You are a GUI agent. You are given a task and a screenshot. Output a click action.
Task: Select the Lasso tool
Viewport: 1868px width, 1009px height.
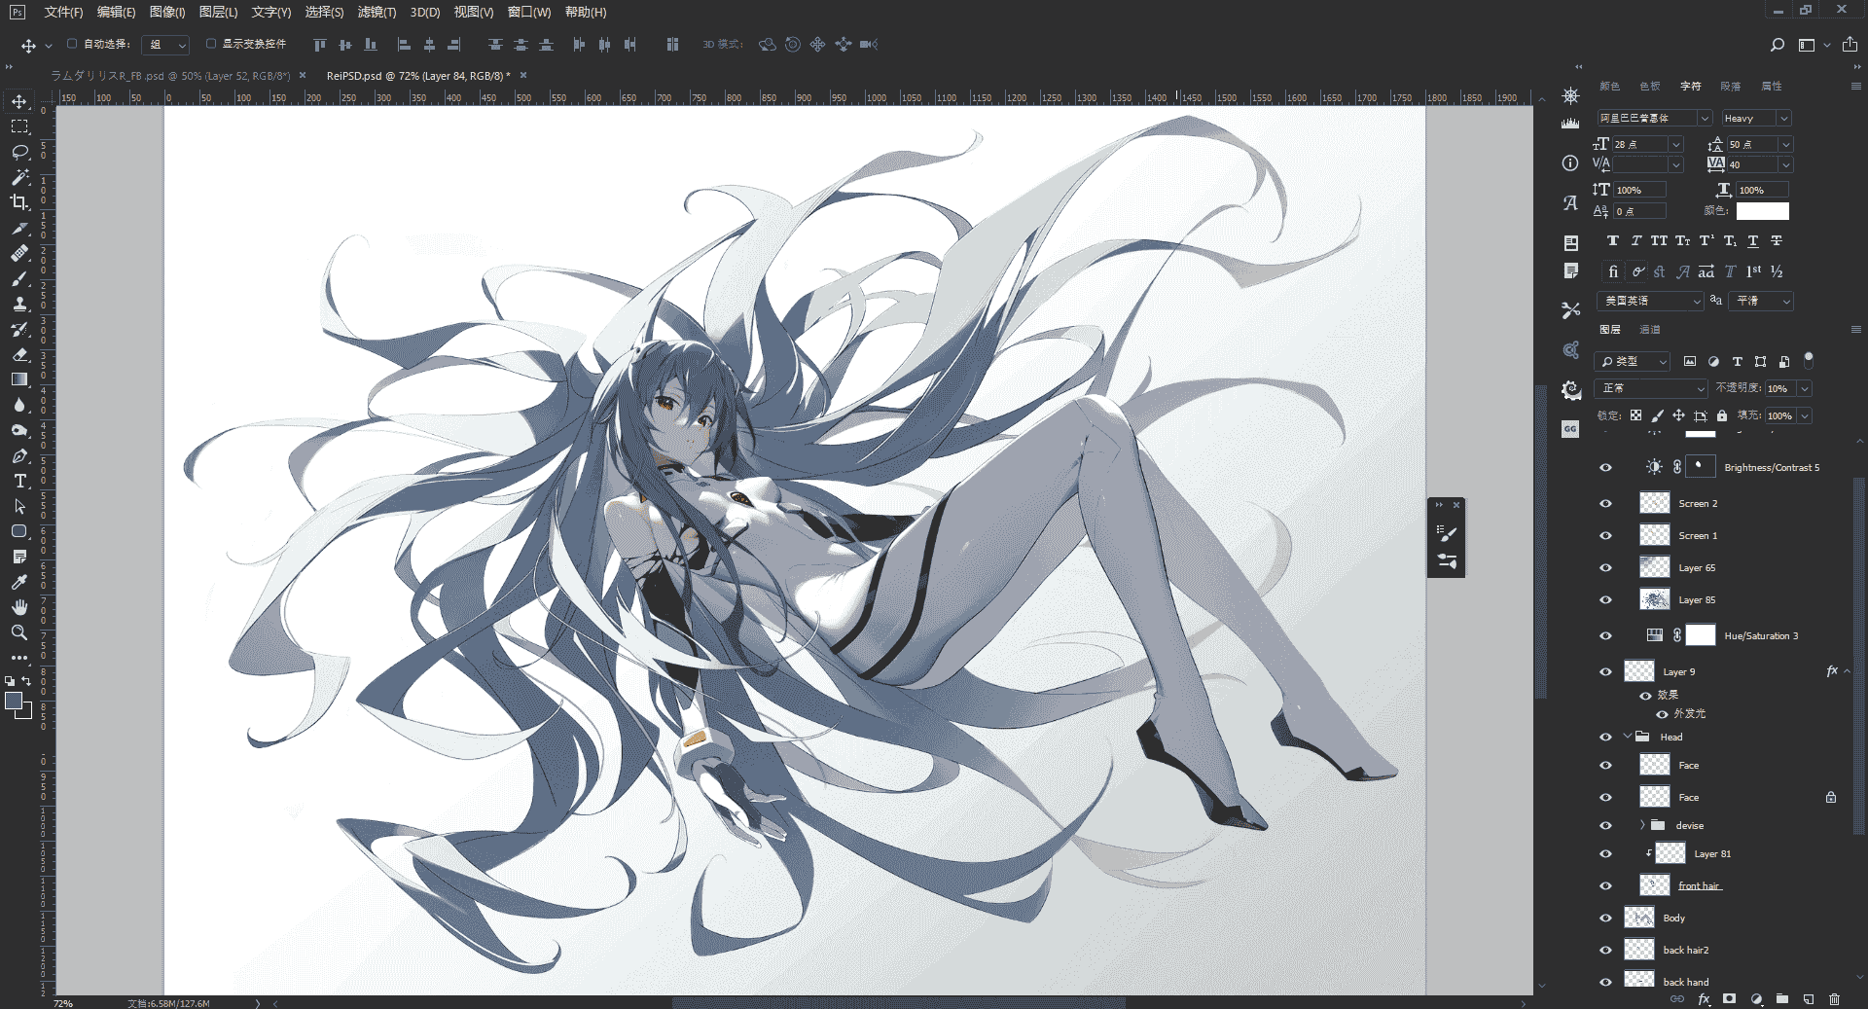[19, 152]
